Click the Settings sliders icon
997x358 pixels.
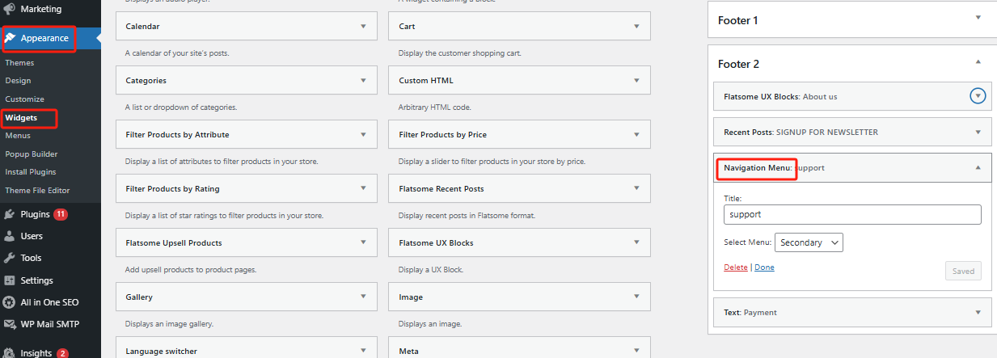(10, 280)
